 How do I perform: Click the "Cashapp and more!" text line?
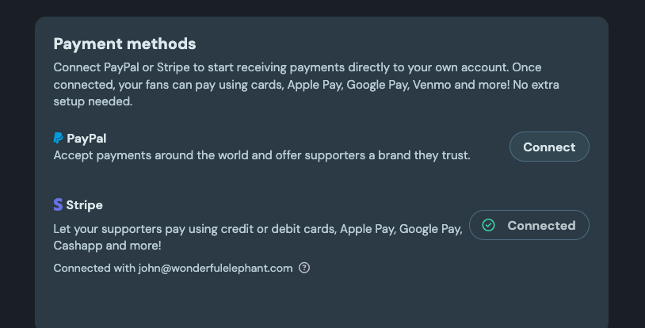[107, 246]
